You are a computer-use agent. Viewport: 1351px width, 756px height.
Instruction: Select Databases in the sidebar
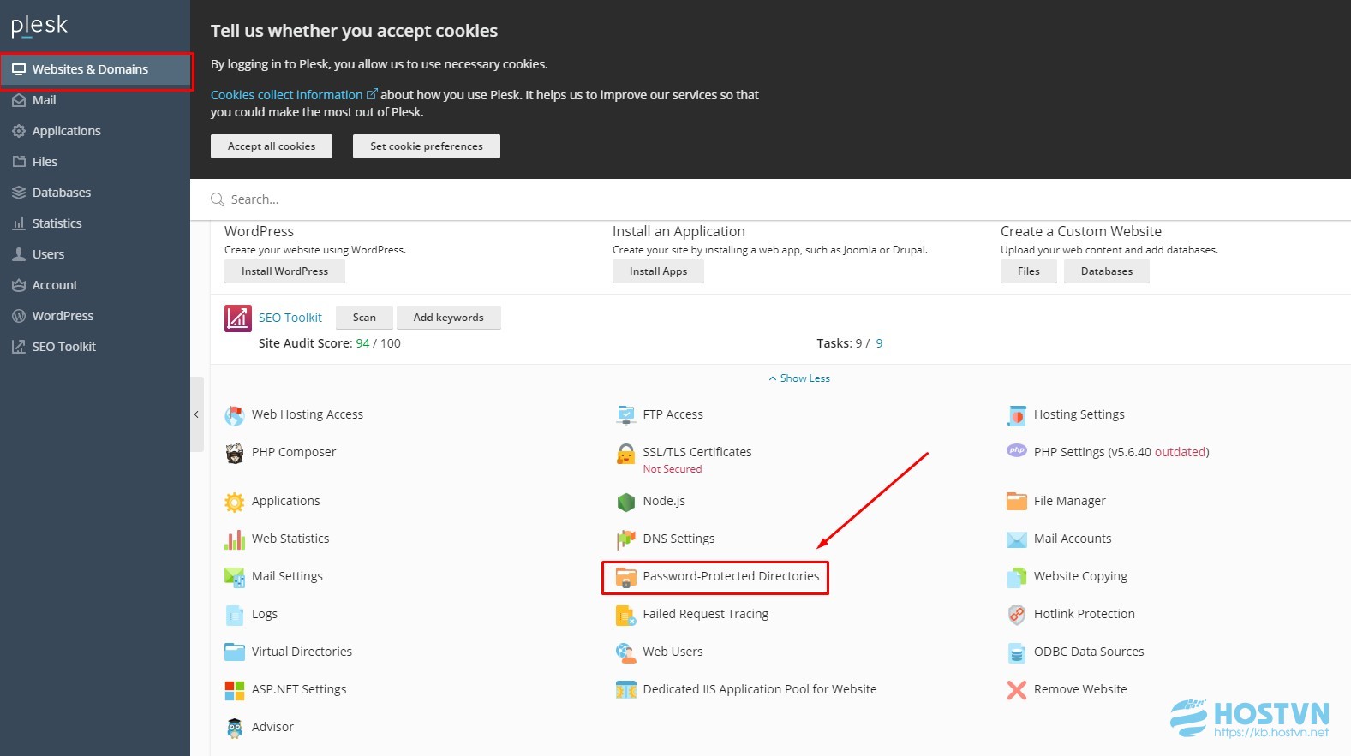95,193
